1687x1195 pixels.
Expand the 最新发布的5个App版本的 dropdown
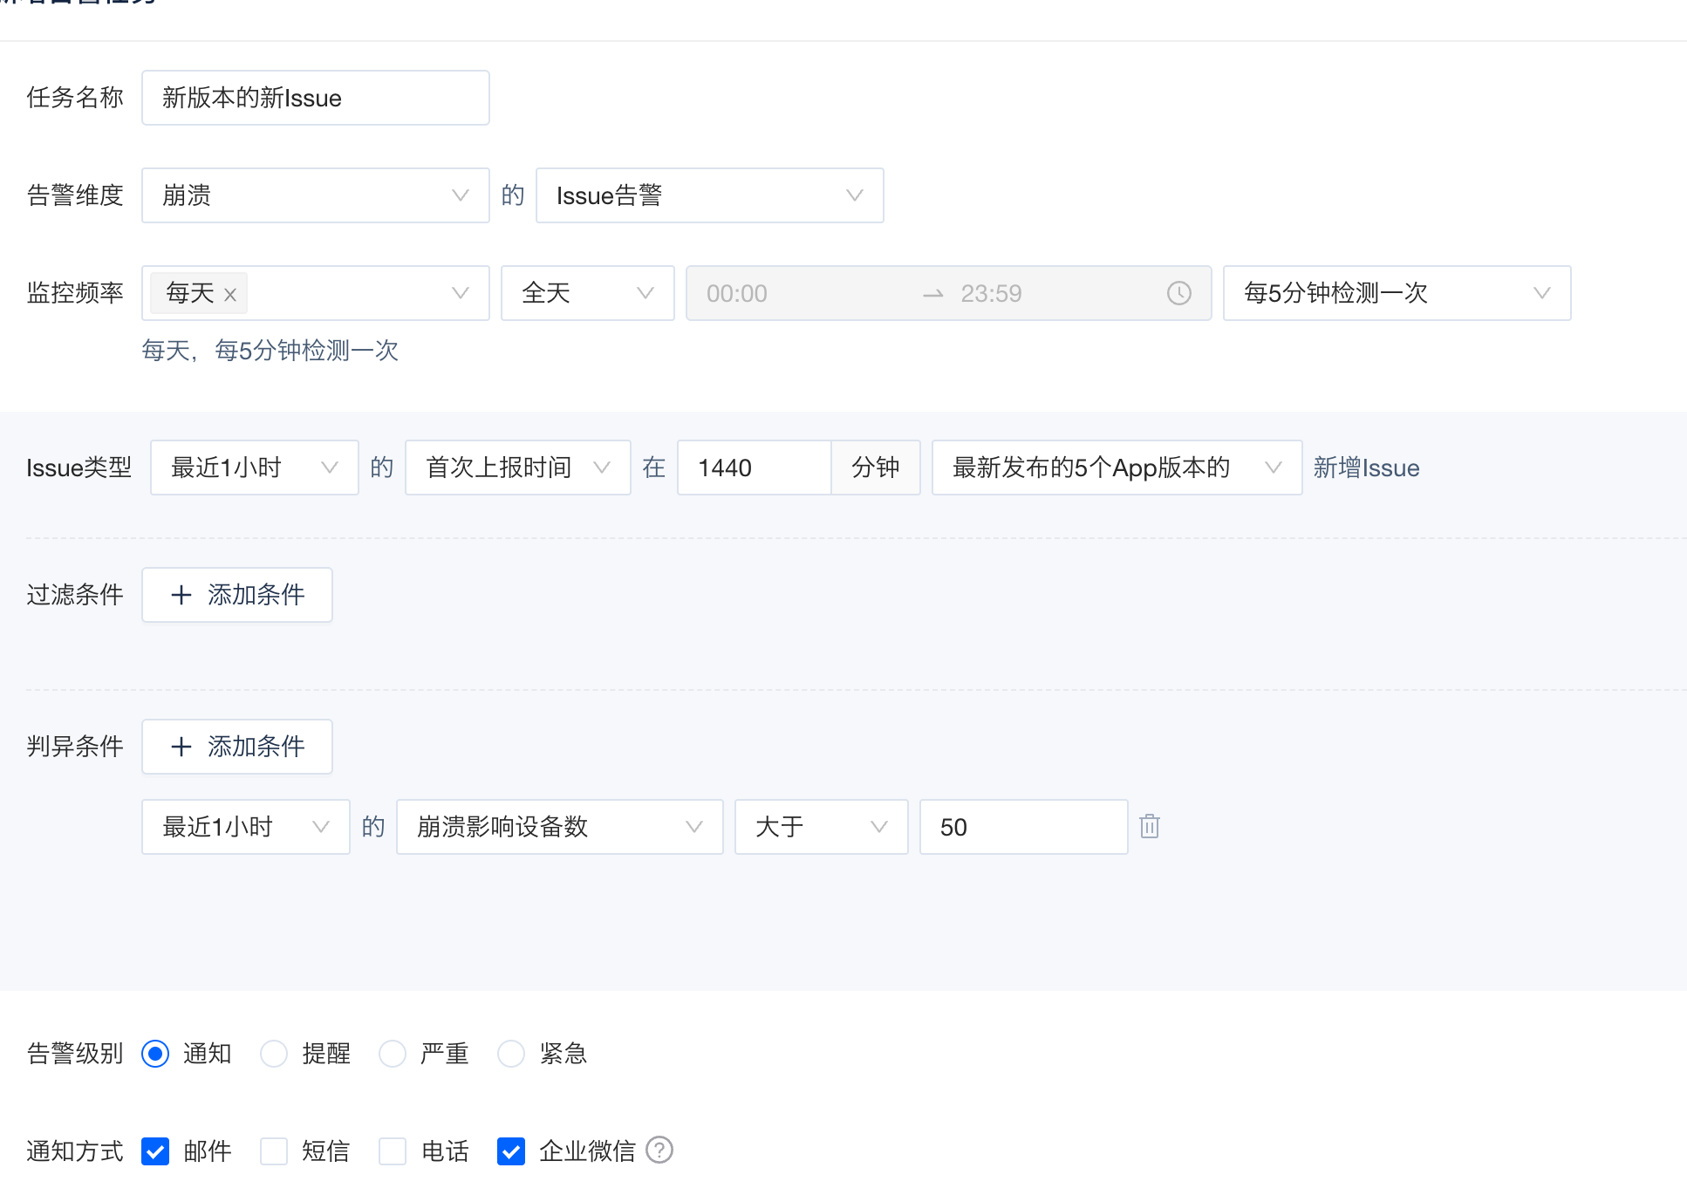1116,468
